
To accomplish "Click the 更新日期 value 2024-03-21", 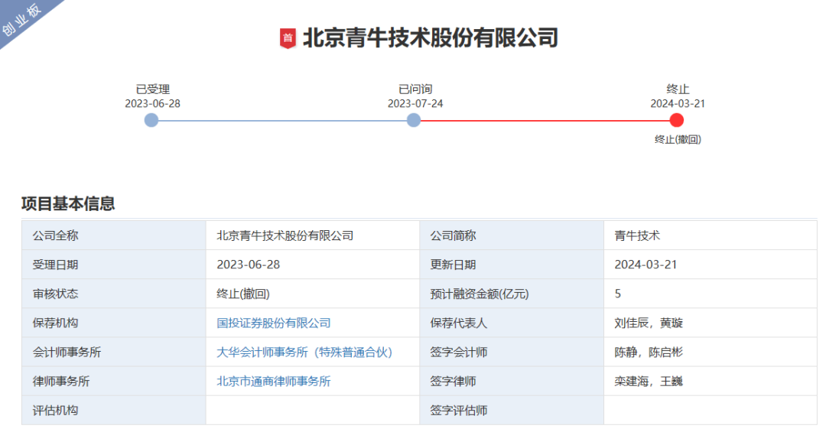I will 646,265.
